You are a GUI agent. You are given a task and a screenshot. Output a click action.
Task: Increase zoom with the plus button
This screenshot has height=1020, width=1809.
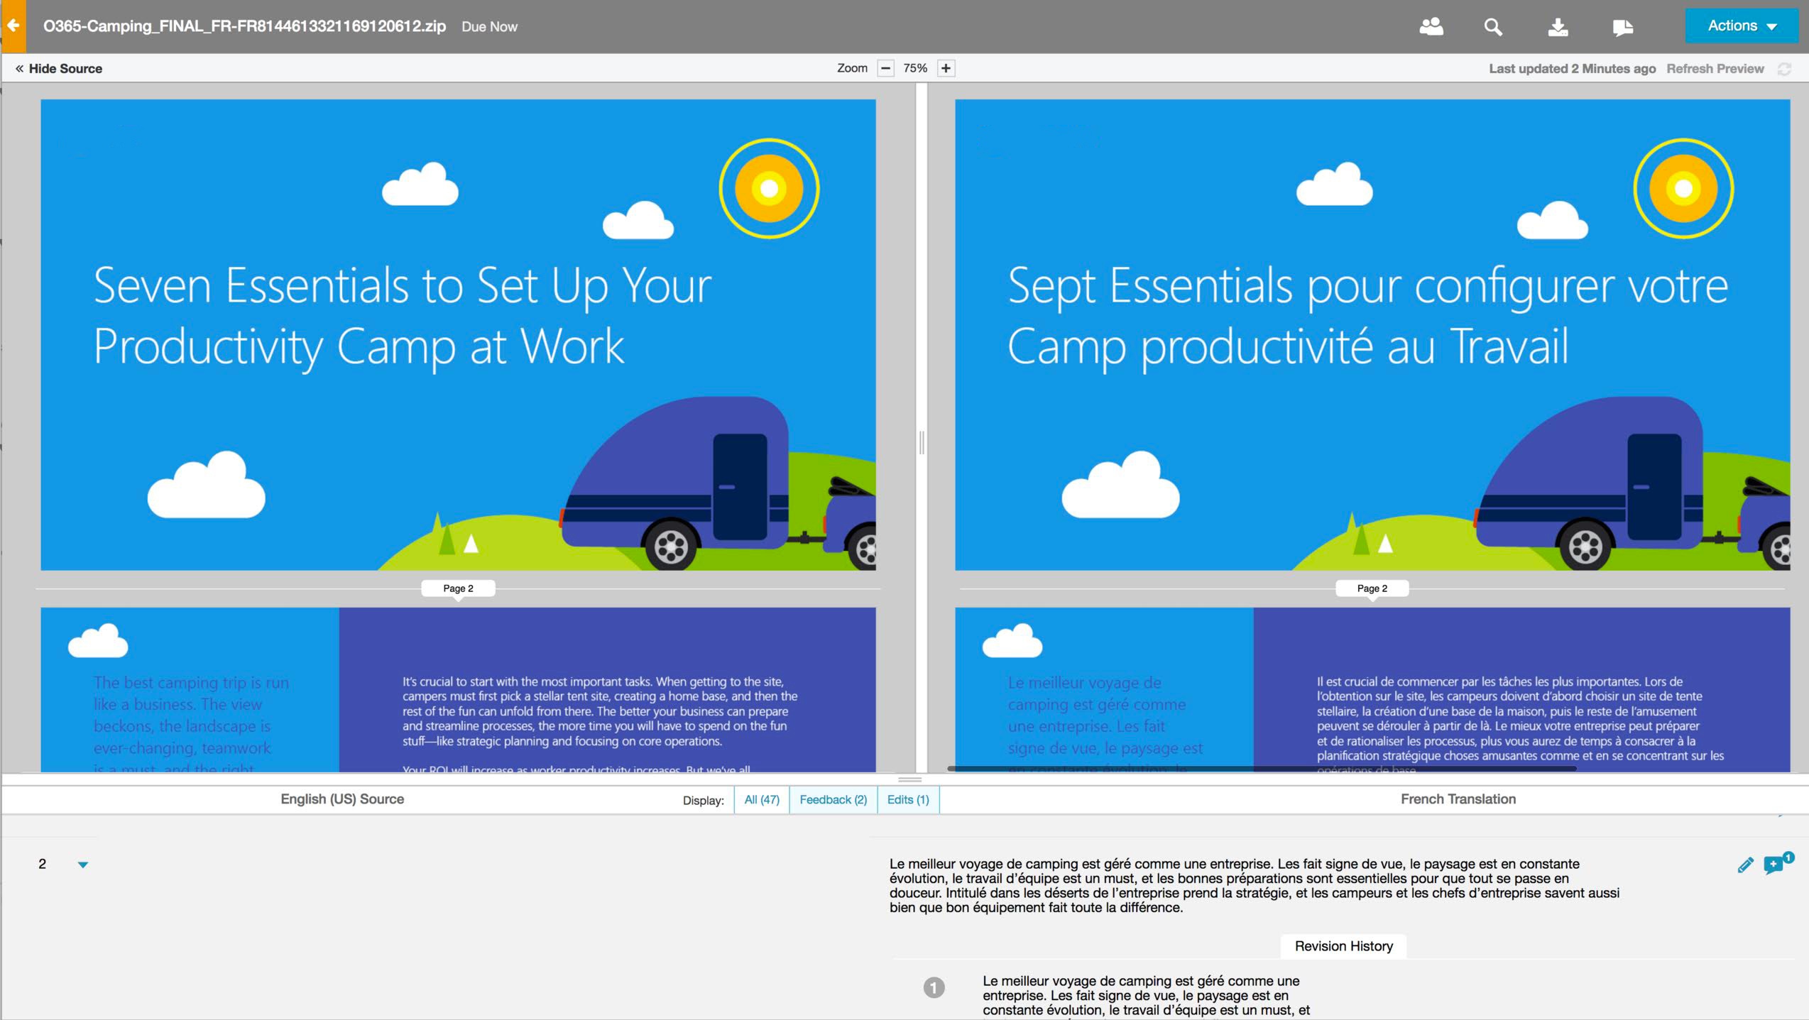coord(946,68)
